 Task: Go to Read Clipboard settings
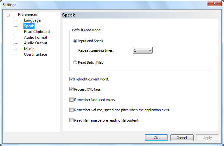37,32
